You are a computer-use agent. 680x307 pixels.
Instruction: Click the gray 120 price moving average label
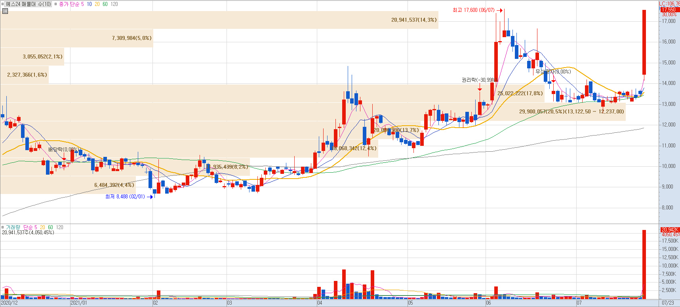[114, 4]
